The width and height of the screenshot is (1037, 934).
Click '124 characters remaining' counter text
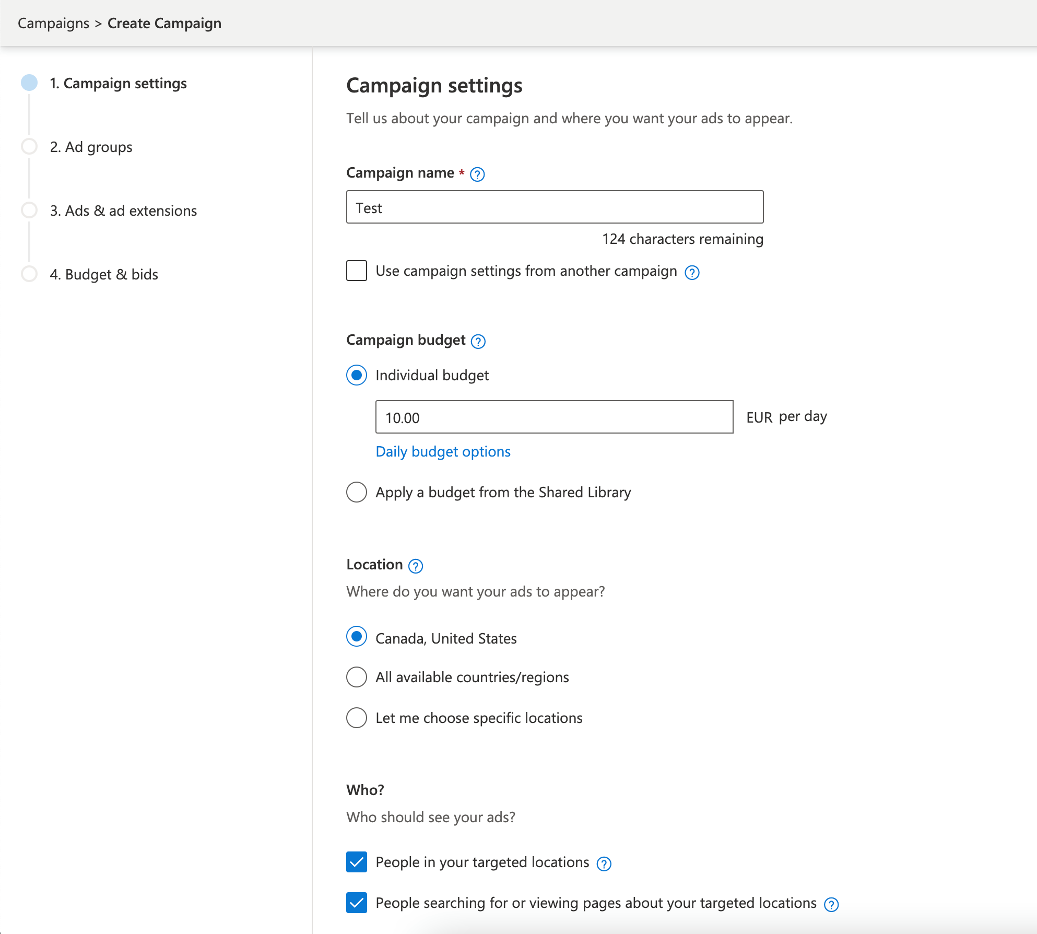tap(682, 239)
